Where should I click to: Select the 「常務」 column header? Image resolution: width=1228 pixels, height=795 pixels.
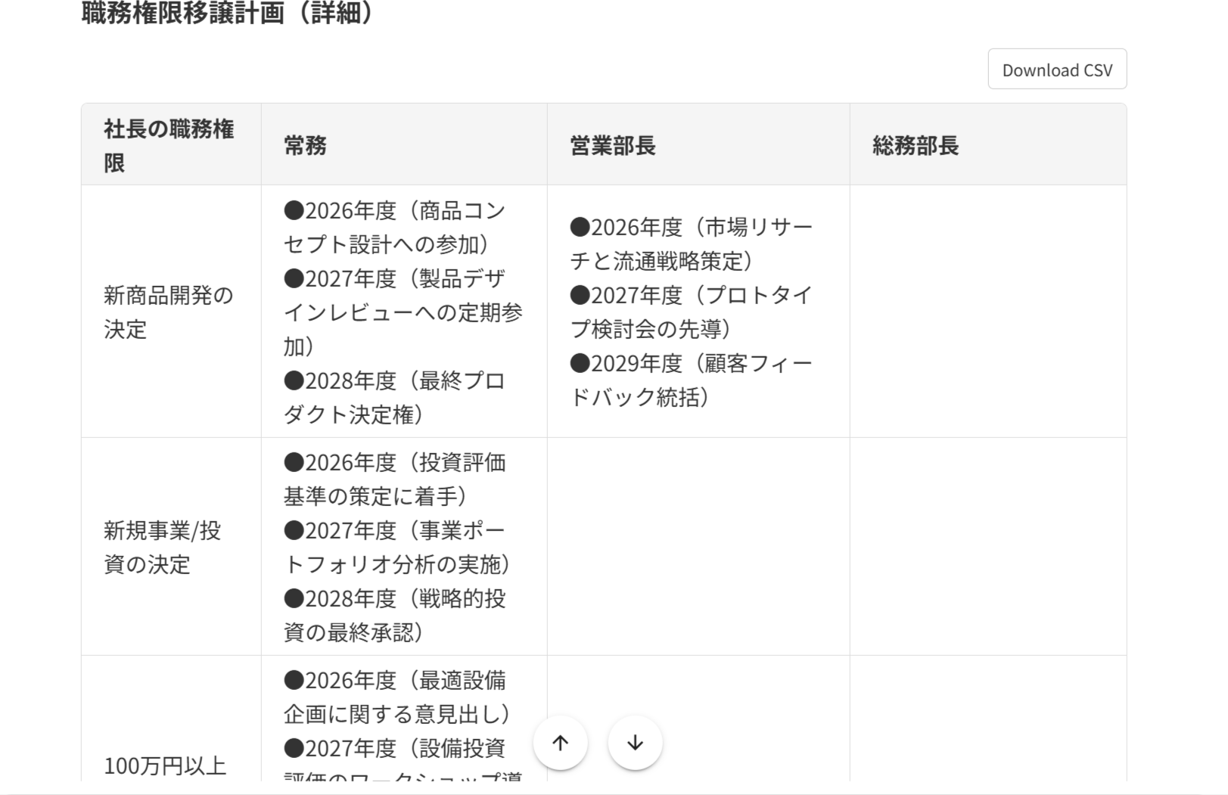[x=405, y=144]
